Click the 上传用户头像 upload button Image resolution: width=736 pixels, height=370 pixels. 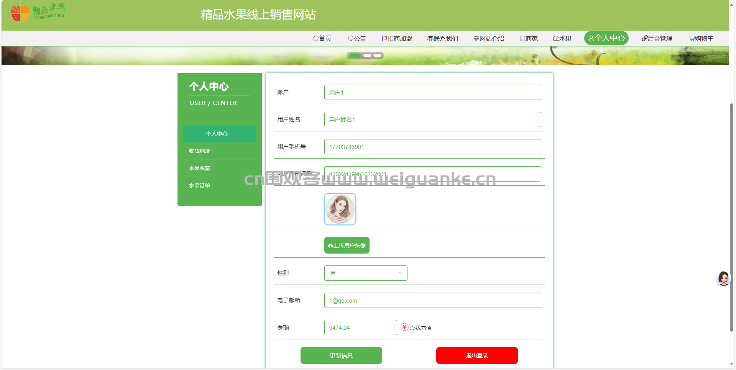coord(347,245)
